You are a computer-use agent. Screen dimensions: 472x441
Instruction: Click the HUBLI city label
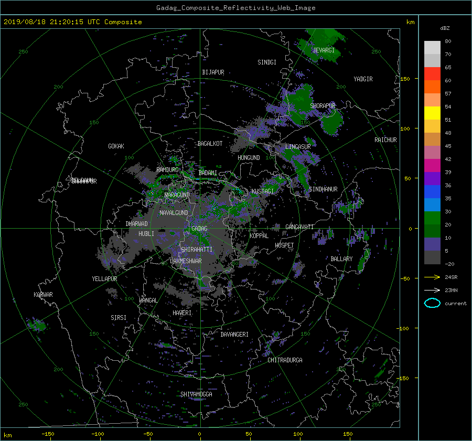pyautogui.click(x=146, y=234)
